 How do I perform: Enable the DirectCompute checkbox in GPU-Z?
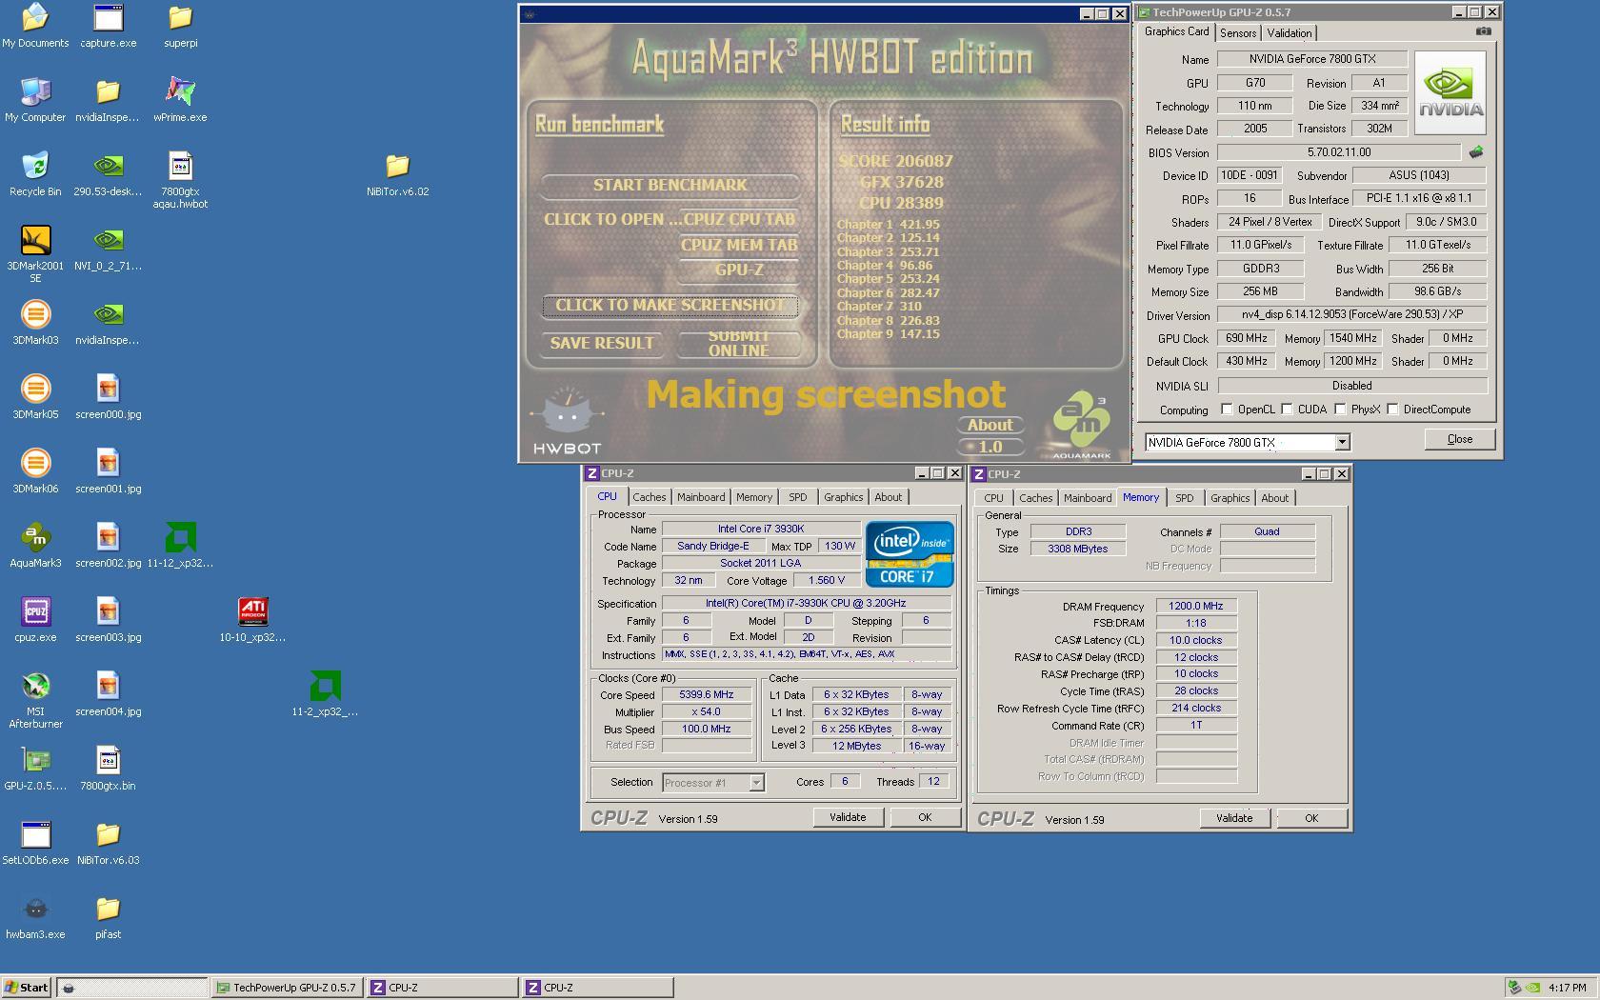pos(1392,410)
